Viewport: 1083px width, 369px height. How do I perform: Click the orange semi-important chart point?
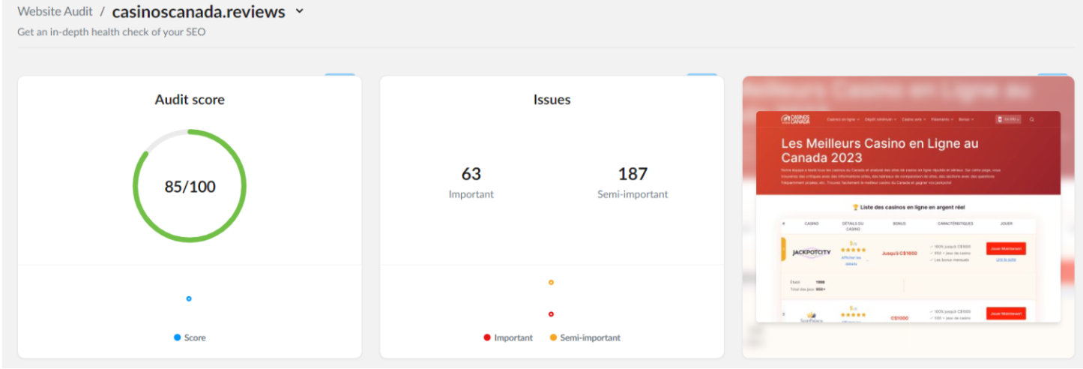pyautogui.click(x=551, y=283)
